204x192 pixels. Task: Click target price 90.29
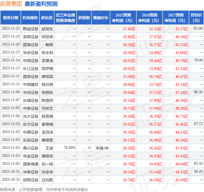(x=198, y=171)
